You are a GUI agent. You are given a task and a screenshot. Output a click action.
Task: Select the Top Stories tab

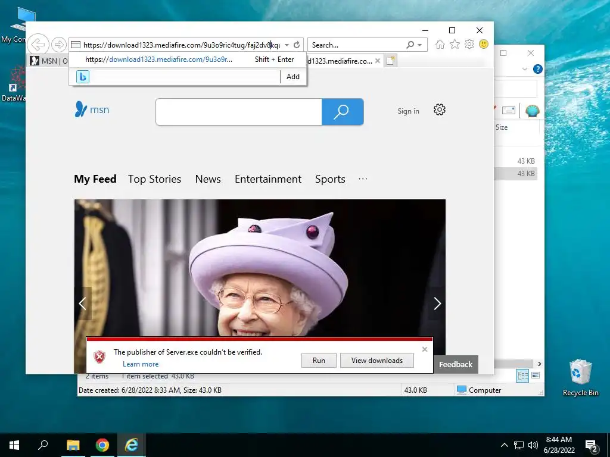154,179
